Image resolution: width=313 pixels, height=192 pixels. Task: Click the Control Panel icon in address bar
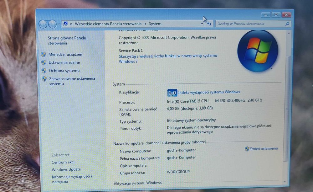[x=65, y=24]
